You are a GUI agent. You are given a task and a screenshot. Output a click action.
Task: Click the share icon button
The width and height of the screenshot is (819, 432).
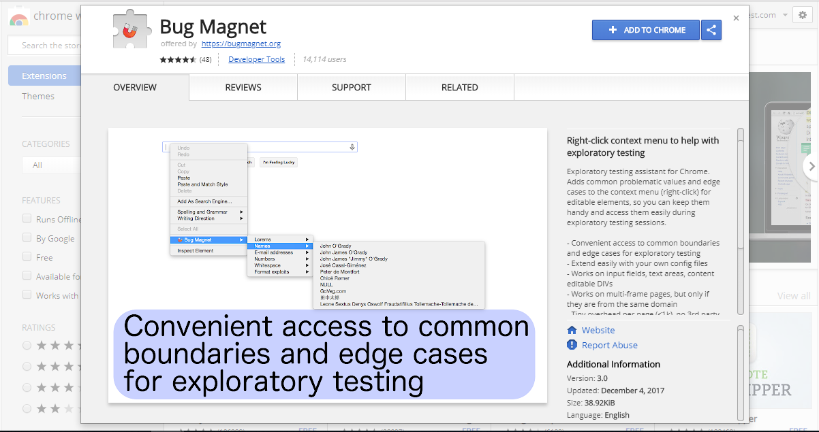click(711, 30)
